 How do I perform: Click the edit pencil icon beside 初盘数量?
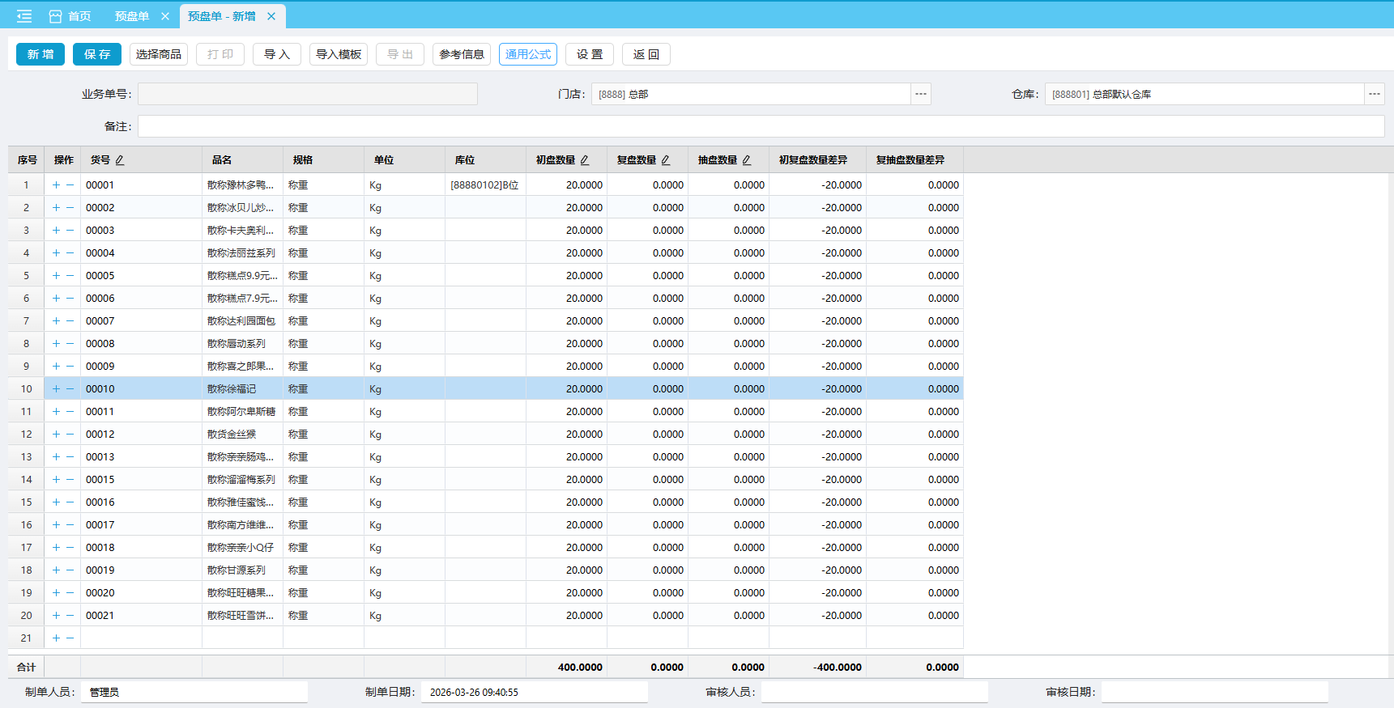point(585,160)
